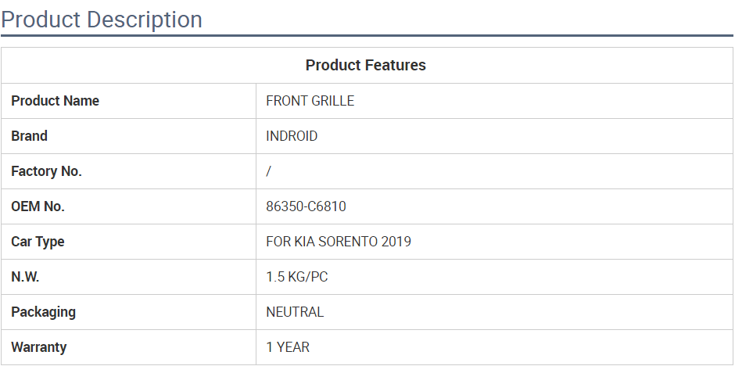
Task: Click the Packaging label
Action: [x=43, y=312]
